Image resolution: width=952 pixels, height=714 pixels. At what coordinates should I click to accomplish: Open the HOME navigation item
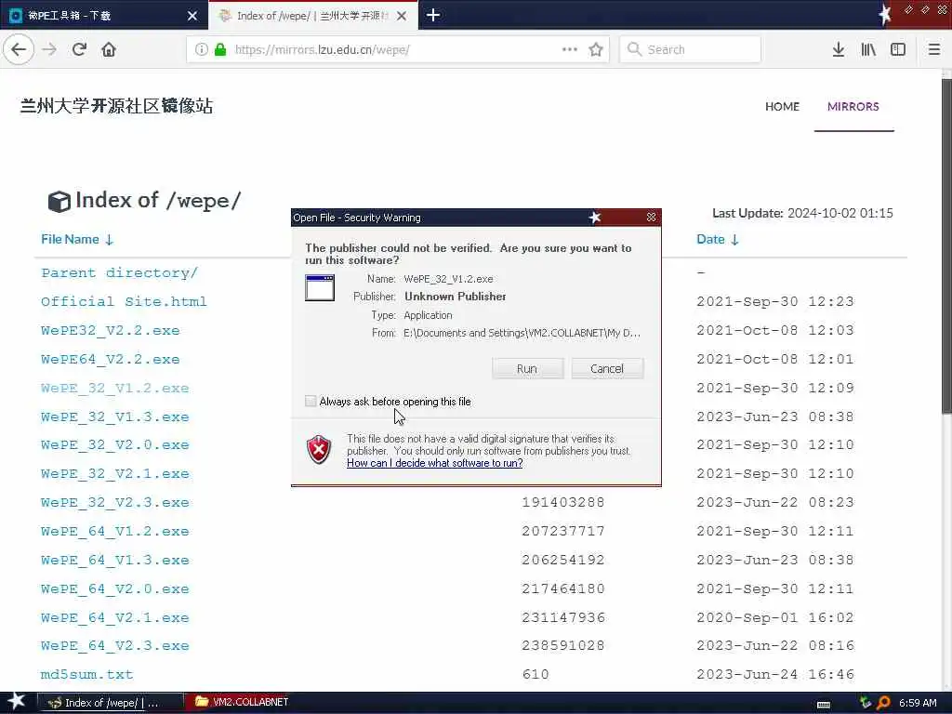click(x=782, y=106)
